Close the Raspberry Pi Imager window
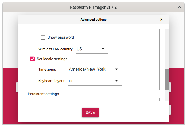Image resolution: width=187 pixels, height=127 pixels. (180, 7)
